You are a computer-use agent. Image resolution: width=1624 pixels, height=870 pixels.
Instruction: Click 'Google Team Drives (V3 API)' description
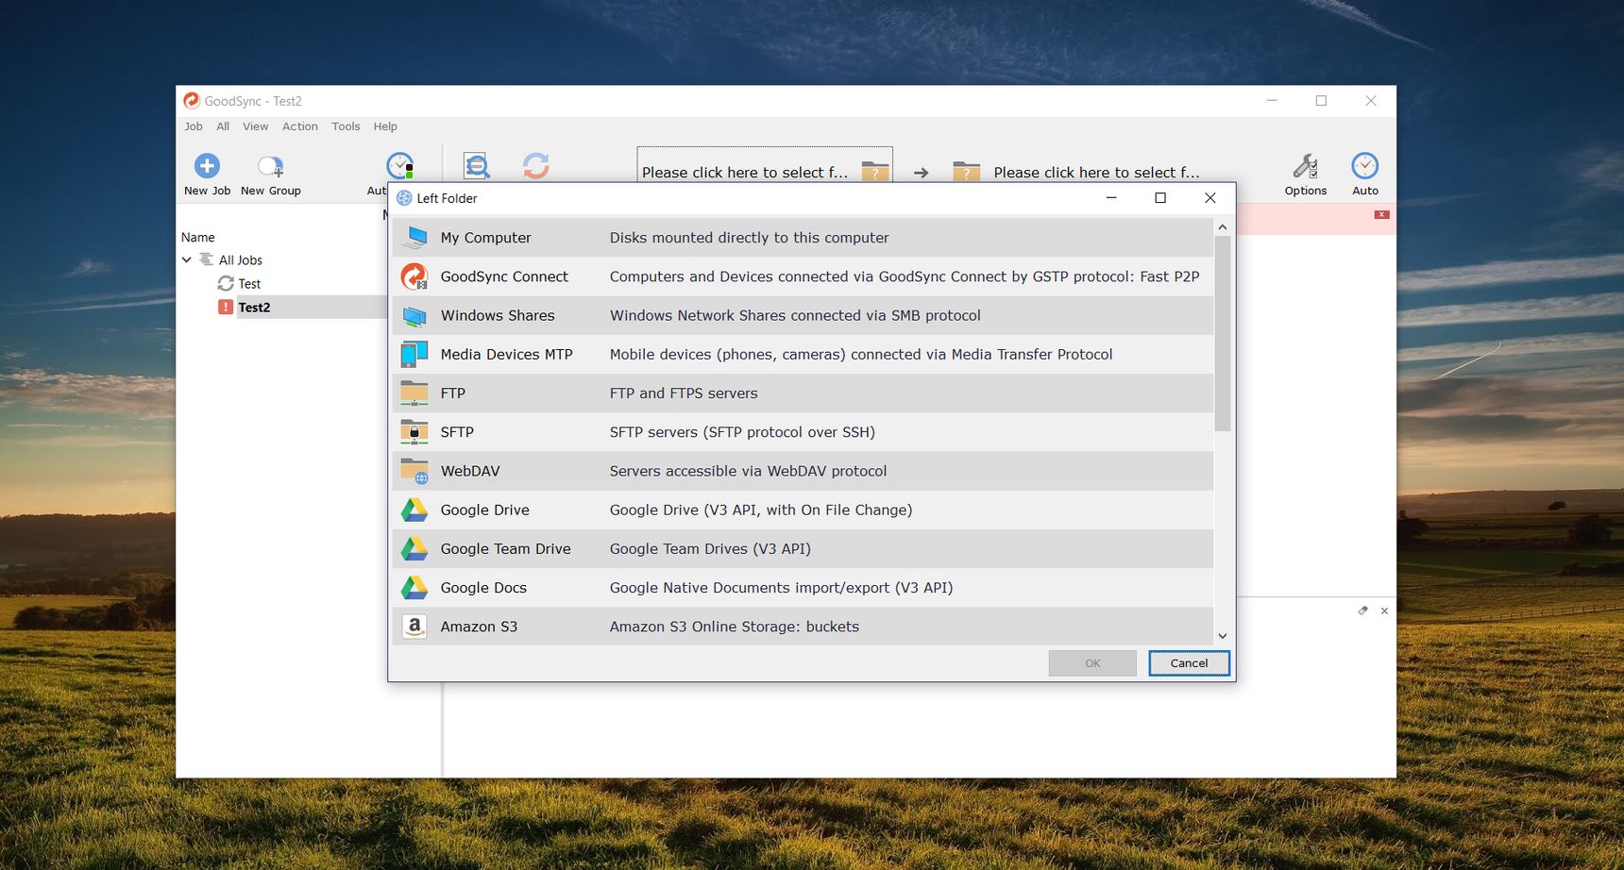[710, 548]
